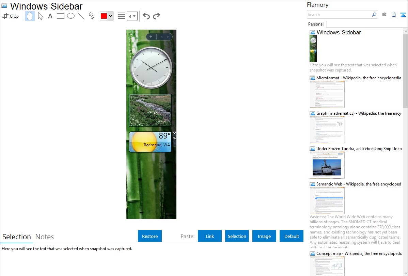Click the next arrow in sidebar gadget bar
408x276 pixels.
pyautogui.click(x=168, y=37)
